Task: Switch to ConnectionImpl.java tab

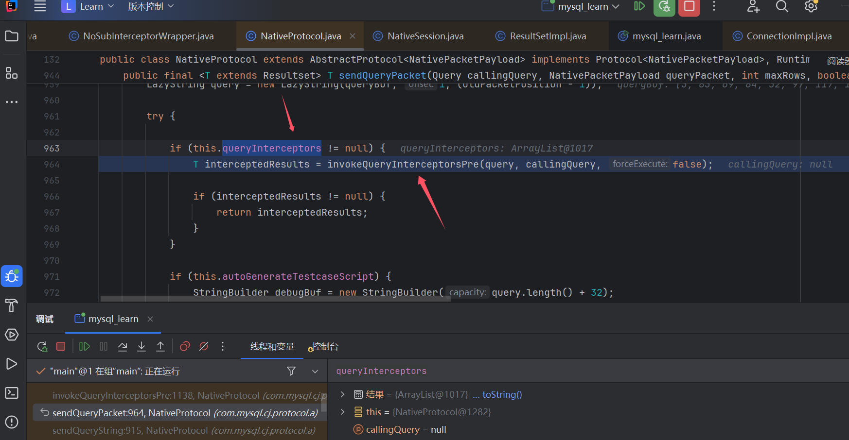Action: click(x=782, y=36)
